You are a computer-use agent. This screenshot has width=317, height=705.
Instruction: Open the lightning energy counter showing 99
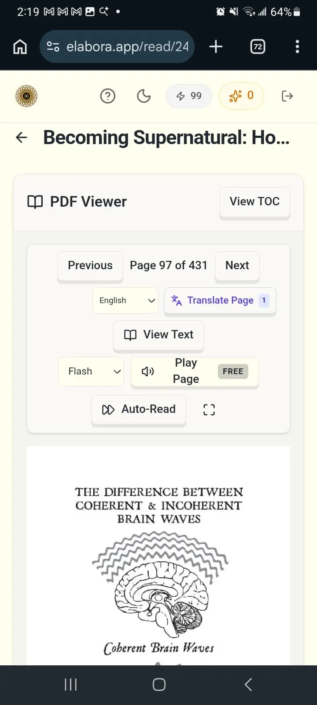coord(189,96)
